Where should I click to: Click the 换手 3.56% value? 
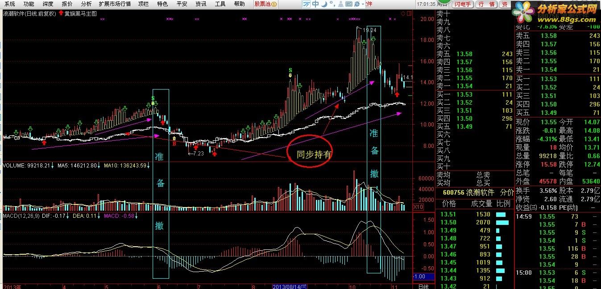coord(548,190)
